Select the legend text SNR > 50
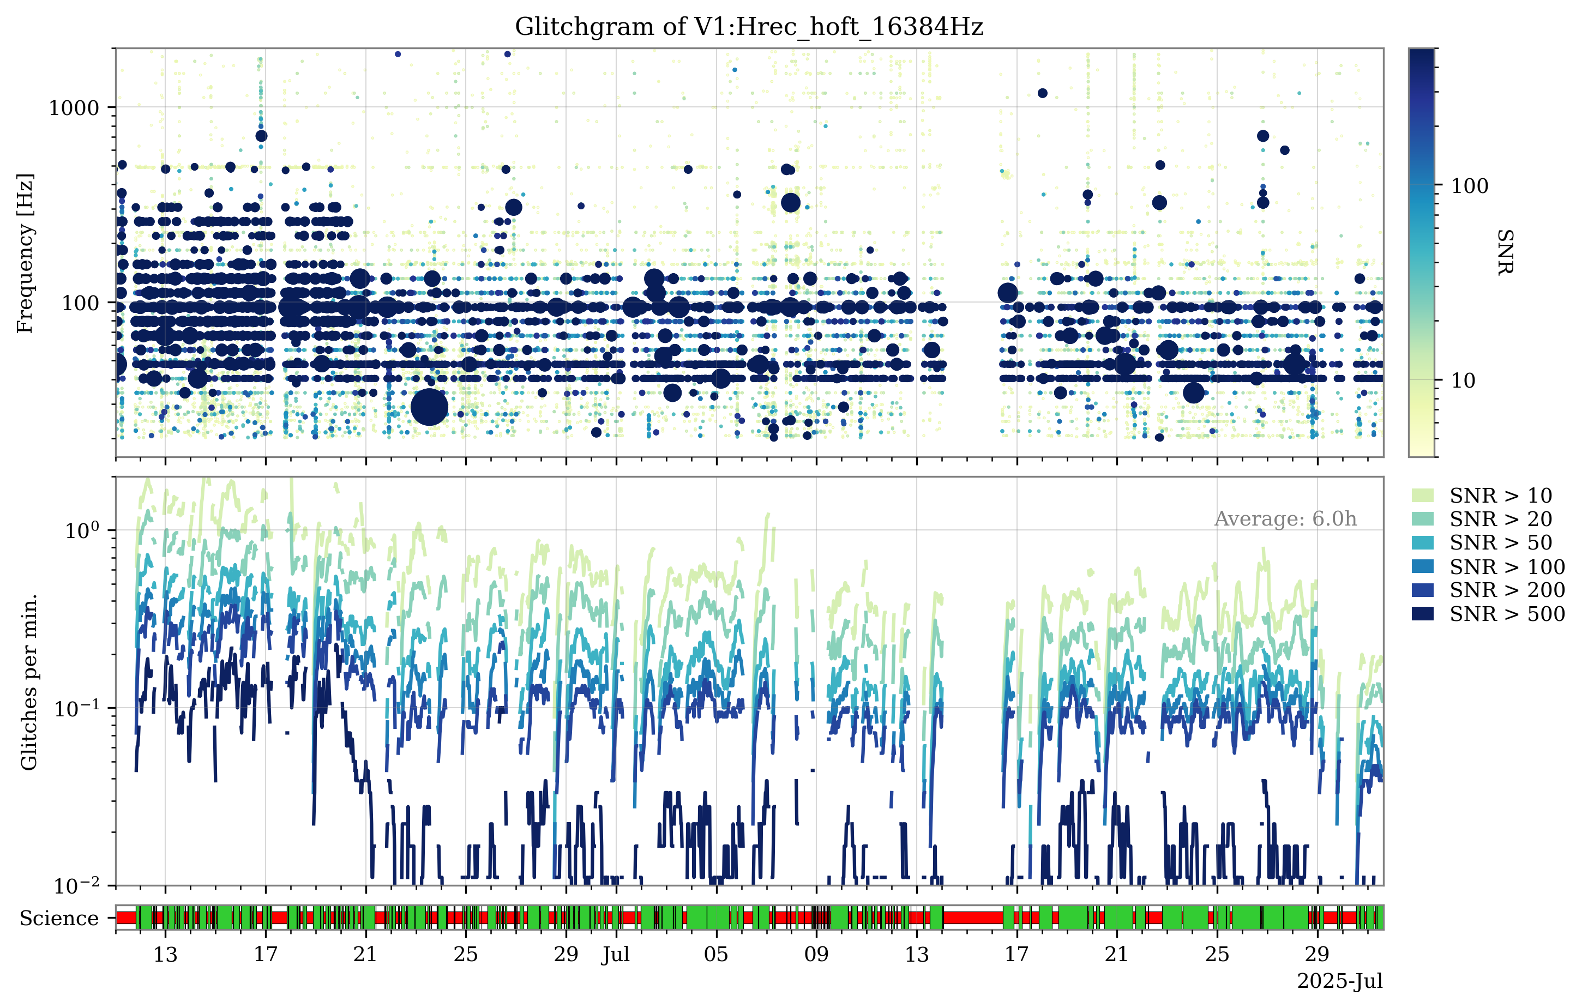This screenshot has width=1582, height=1008. pyautogui.click(x=1501, y=542)
